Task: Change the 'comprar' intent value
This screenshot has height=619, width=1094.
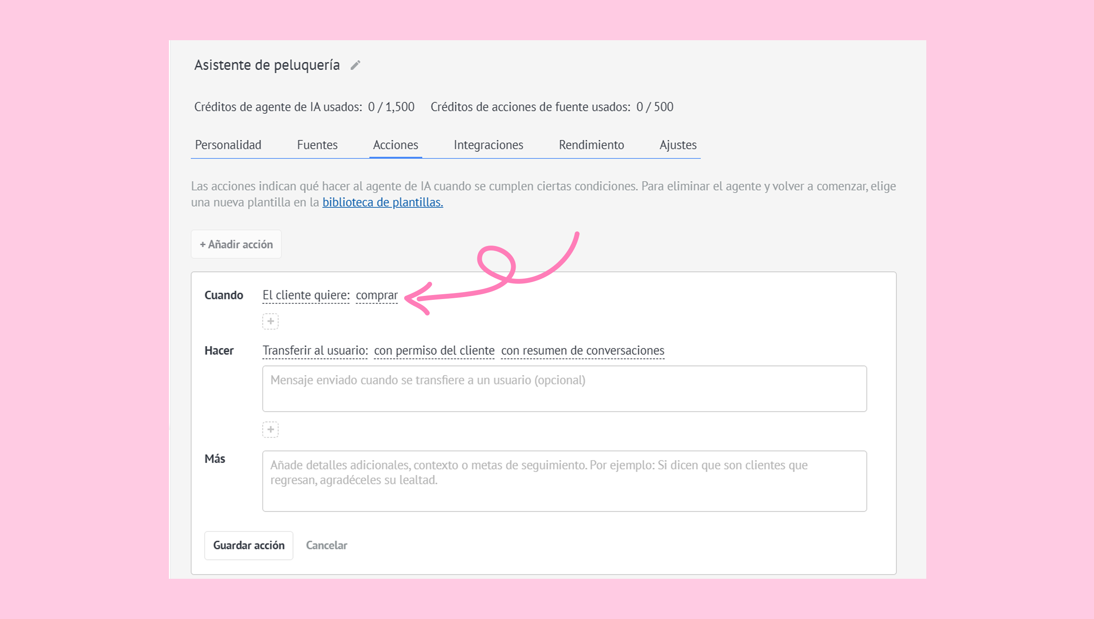Action: point(376,295)
